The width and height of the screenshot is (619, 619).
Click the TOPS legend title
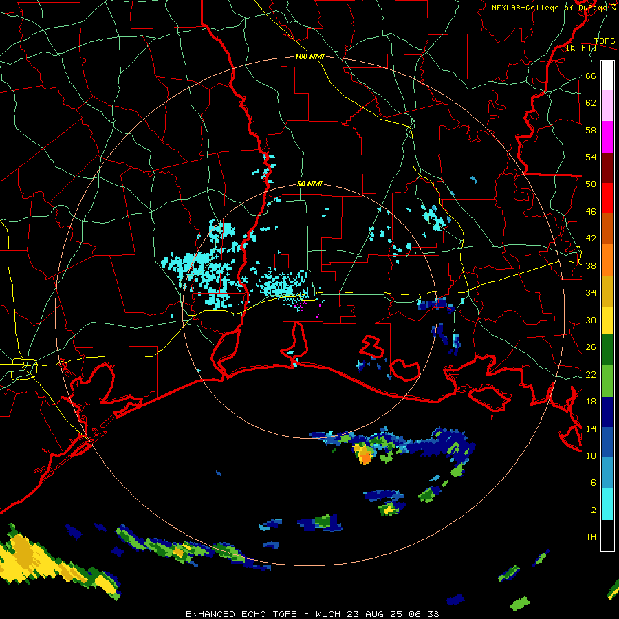[605, 41]
